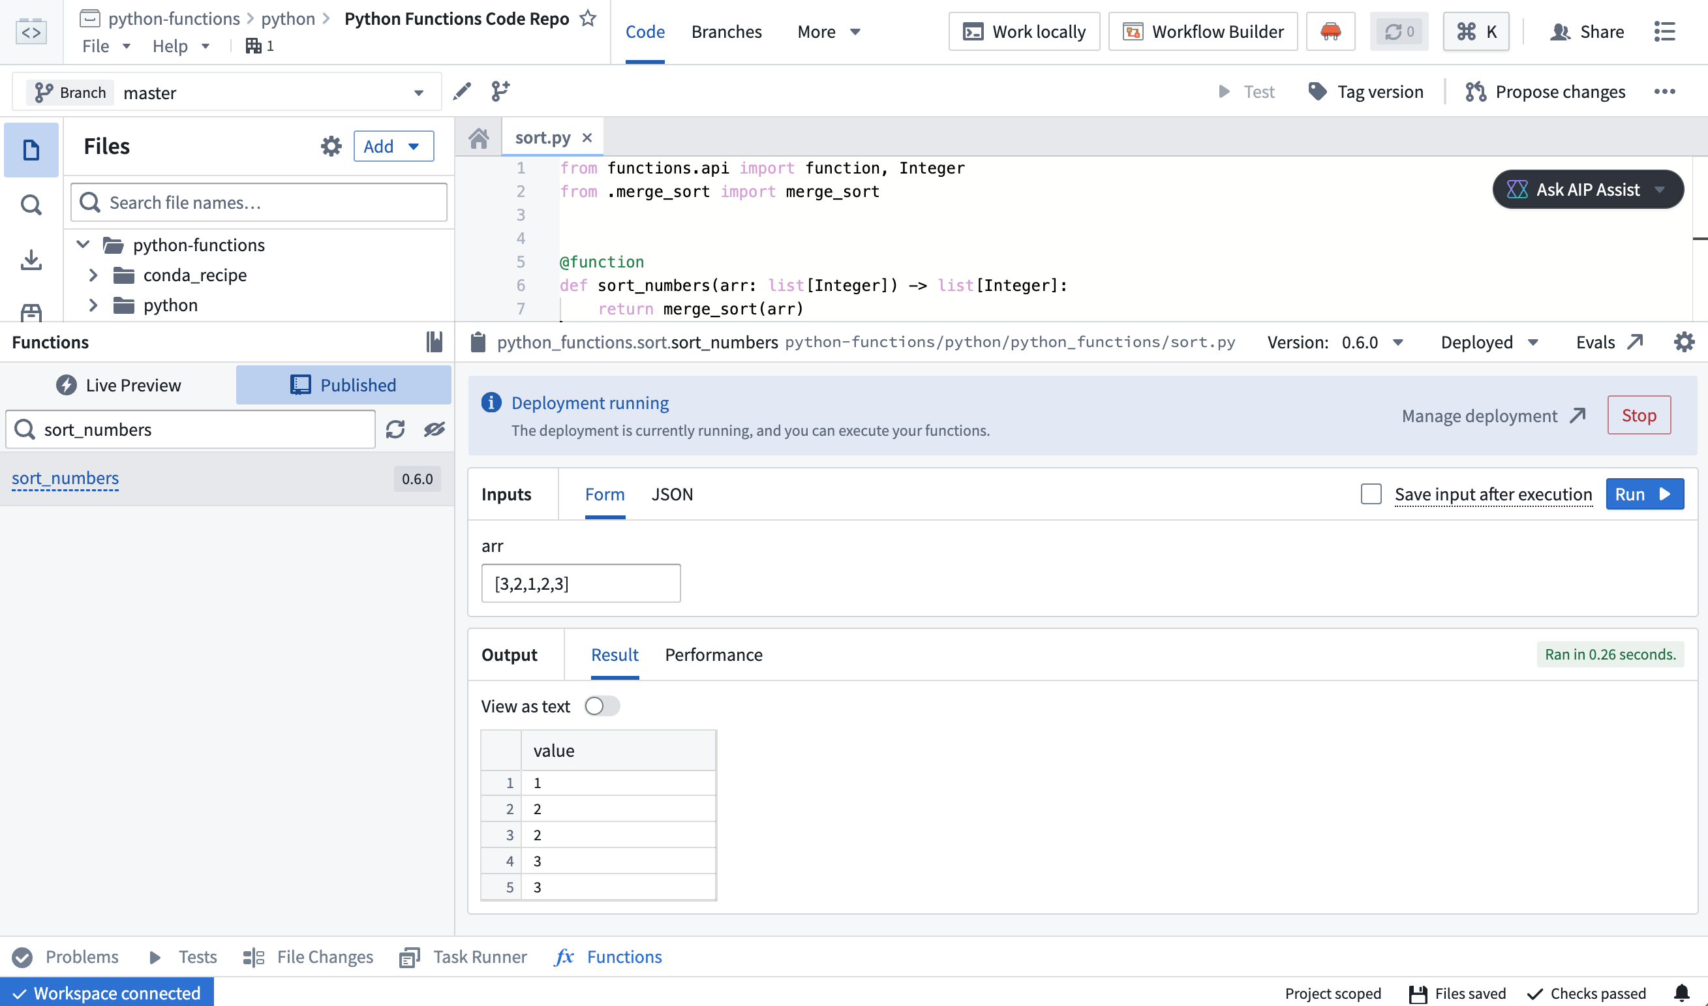Click the download icon in the left sidebar
The image size is (1708, 1006).
click(x=31, y=260)
